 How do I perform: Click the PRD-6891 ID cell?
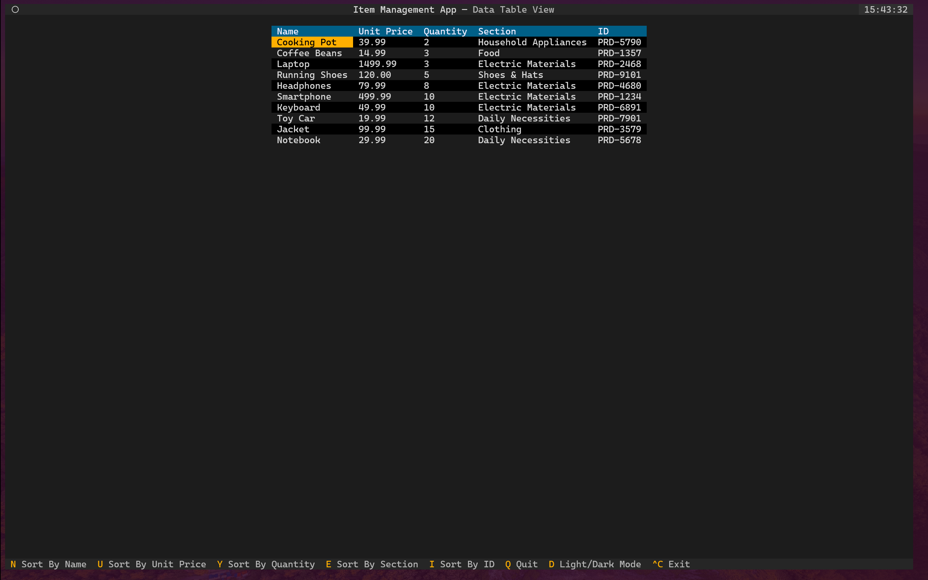[619, 107]
